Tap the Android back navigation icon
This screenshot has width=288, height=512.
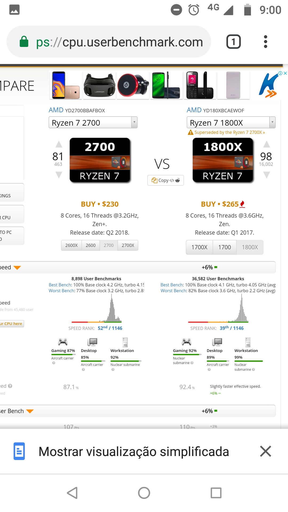pos(72,493)
